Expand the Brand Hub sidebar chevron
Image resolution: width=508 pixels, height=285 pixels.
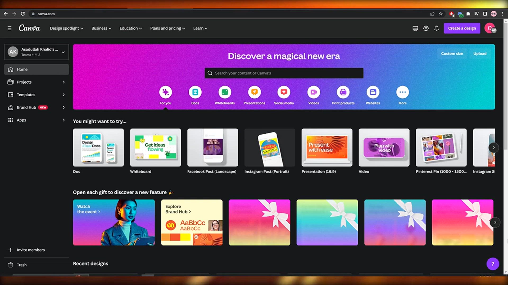[64, 107]
